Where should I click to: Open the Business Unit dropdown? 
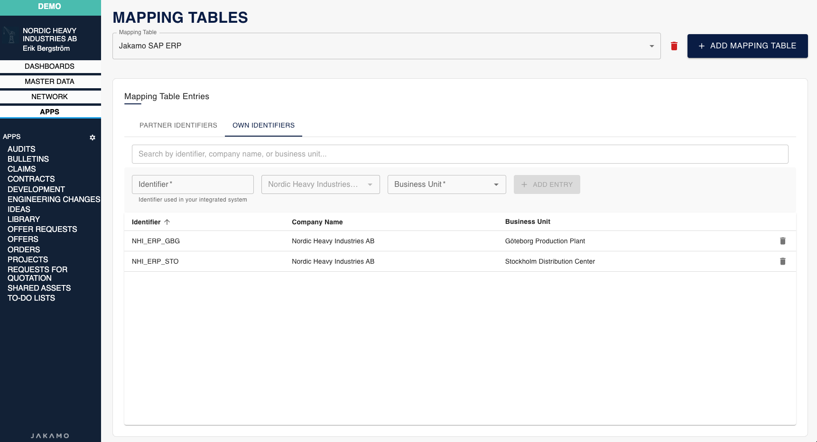496,184
